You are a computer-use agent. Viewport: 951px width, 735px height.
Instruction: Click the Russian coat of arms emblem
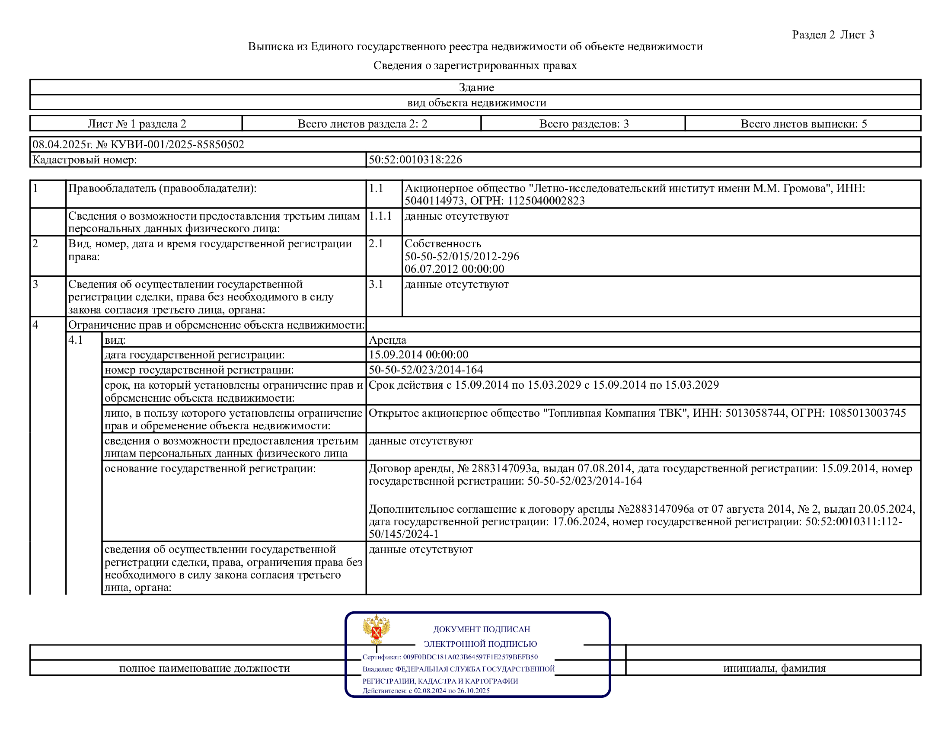point(376,629)
